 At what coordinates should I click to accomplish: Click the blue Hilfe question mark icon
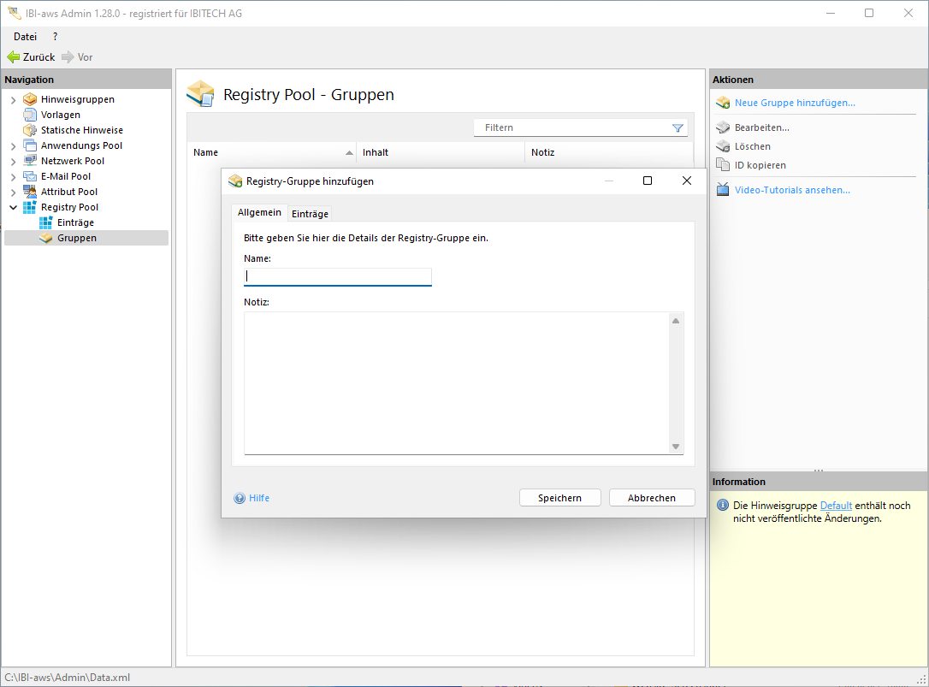point(240,498)
